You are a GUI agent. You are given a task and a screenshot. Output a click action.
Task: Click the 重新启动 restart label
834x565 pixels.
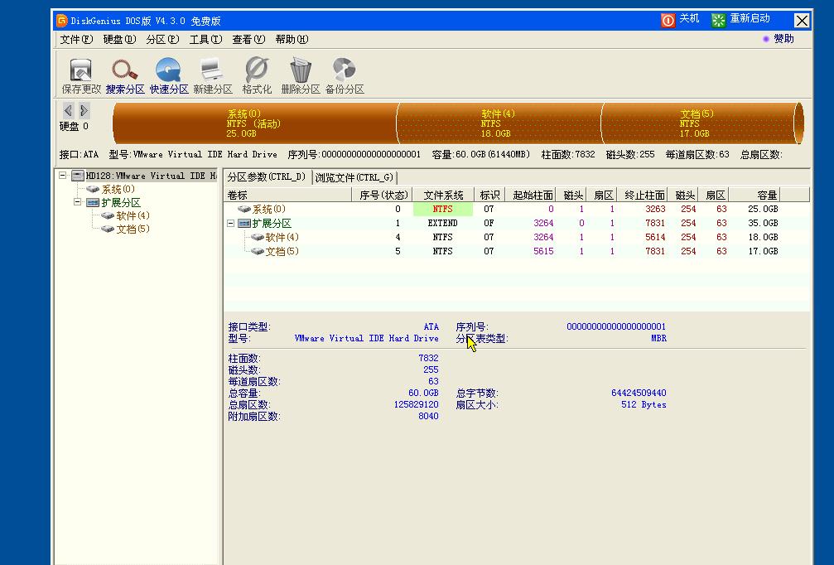[750, 18]
